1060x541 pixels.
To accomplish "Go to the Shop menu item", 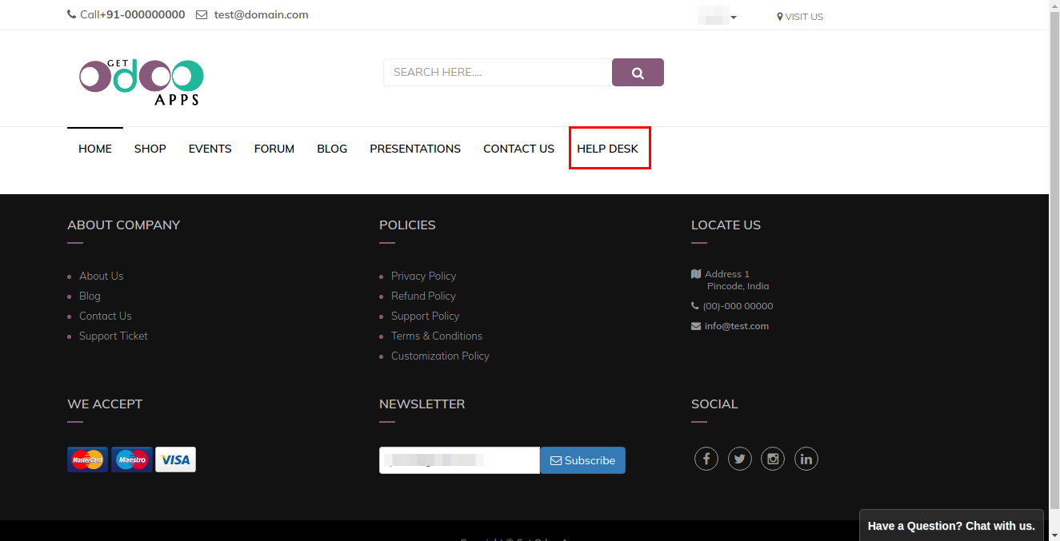I will click(150, 149).
